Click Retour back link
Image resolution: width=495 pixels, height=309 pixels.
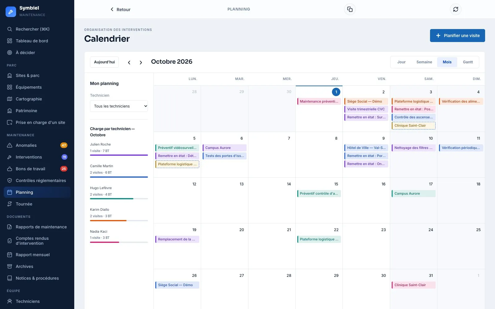click(x=120, y=10)
